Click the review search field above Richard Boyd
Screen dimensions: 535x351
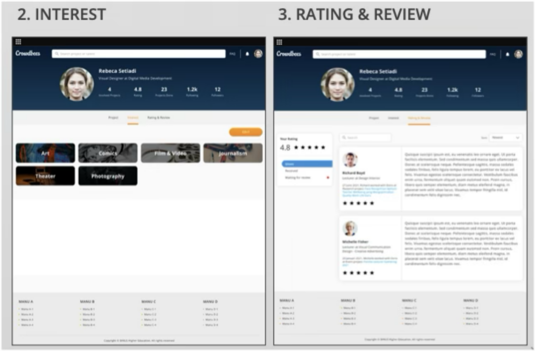(365, 138)
